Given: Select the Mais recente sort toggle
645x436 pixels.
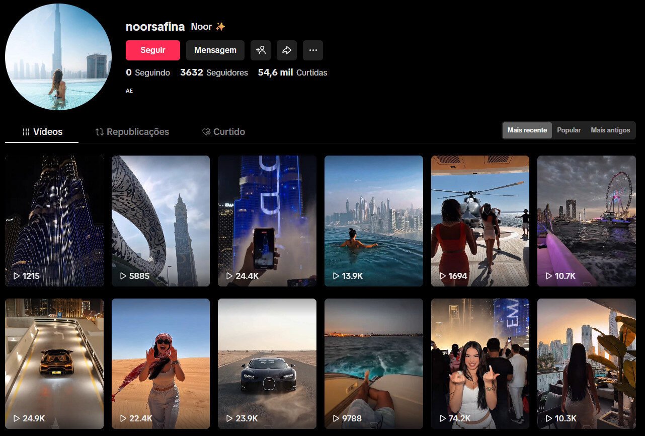Looking at the screenshot, I should point(527,130).
